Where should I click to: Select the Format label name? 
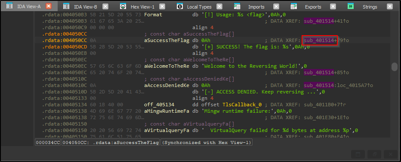(x=153, y=15)
